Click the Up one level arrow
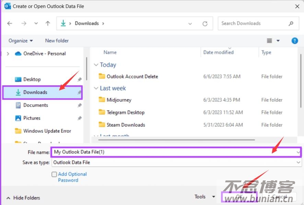This screenshot has height=205, width=304. [48, 24]
